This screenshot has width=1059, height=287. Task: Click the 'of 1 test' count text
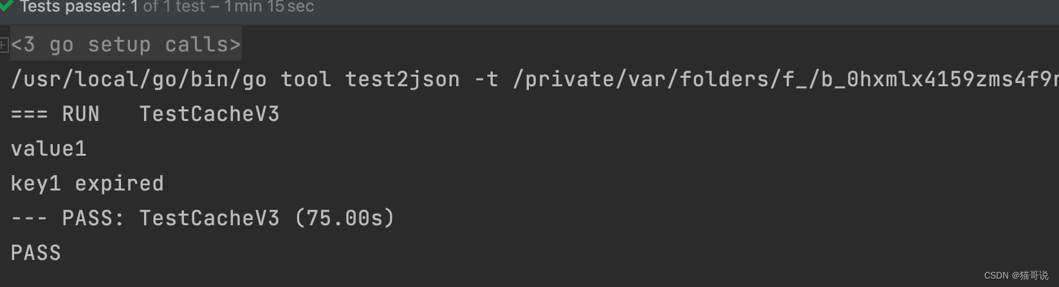tap(174, 6)
